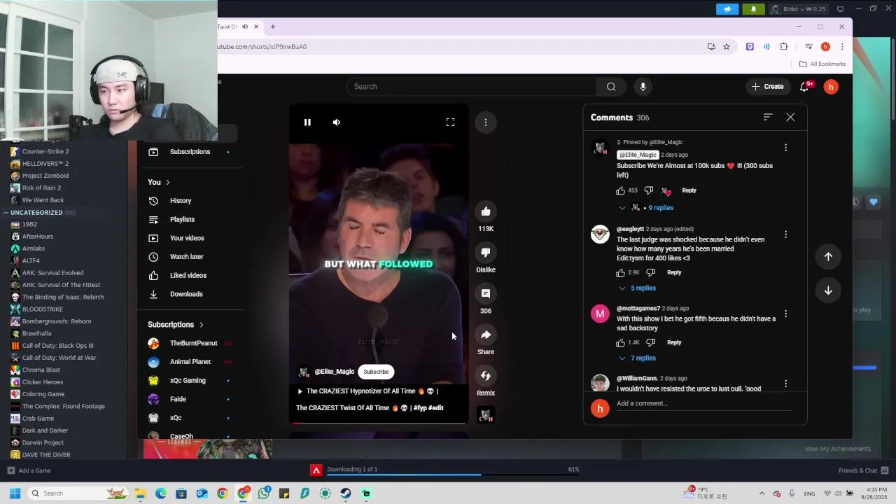Open Chrome media control icon
896x504 pixels.
(x=808, y=47)
